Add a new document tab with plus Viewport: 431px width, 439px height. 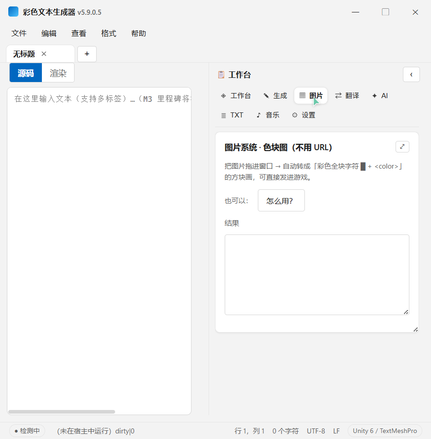[x=87, y=54]
